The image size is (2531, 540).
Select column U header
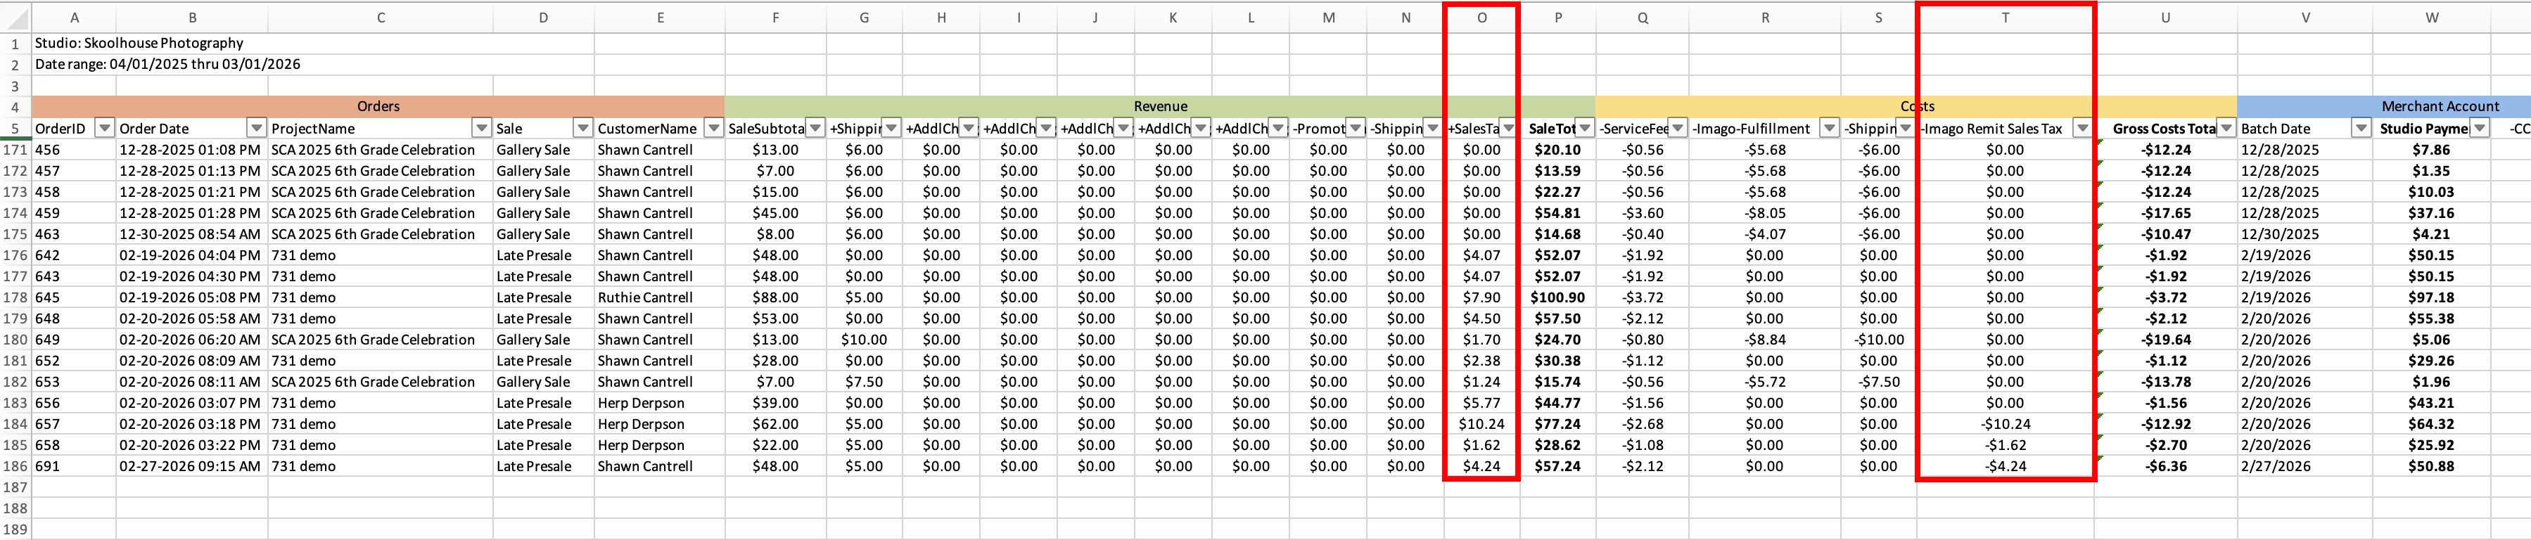(2165, 18)
